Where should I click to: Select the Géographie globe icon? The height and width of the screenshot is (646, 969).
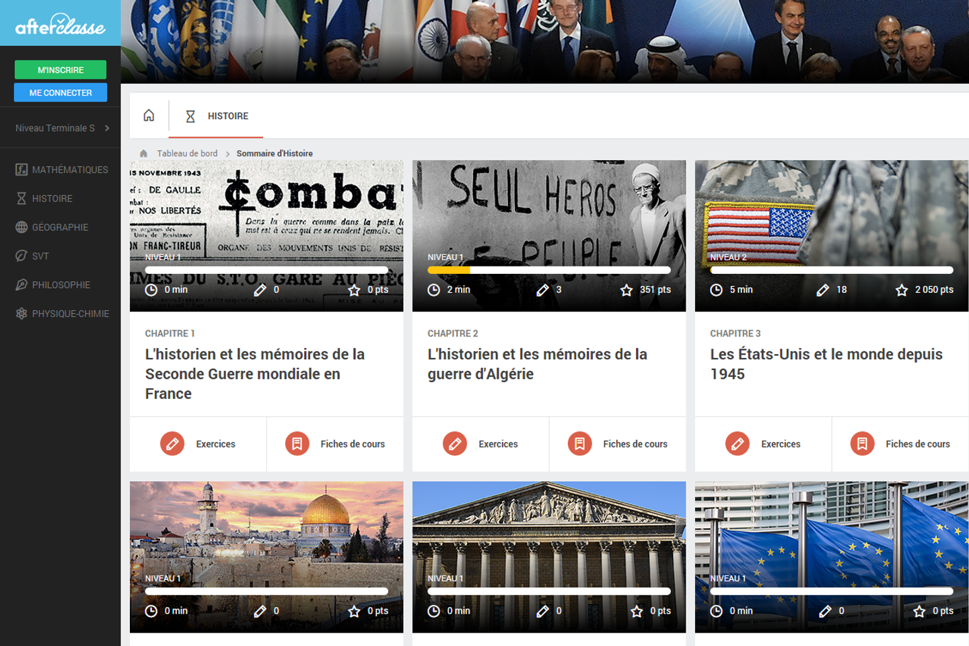coord(22,227)
